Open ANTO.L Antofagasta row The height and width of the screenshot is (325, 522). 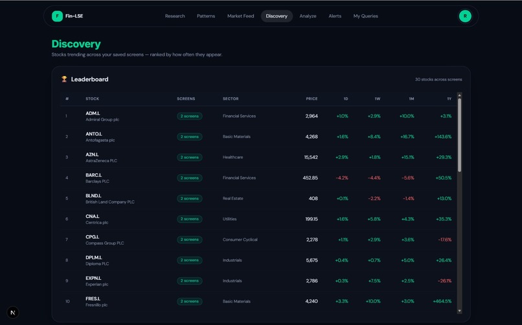258,137
